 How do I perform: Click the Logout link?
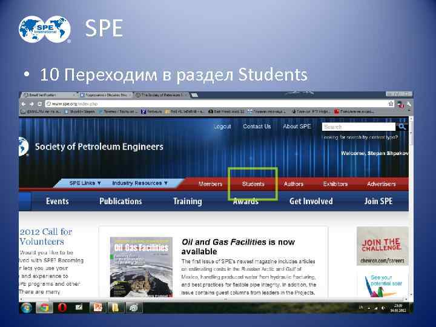222,127
